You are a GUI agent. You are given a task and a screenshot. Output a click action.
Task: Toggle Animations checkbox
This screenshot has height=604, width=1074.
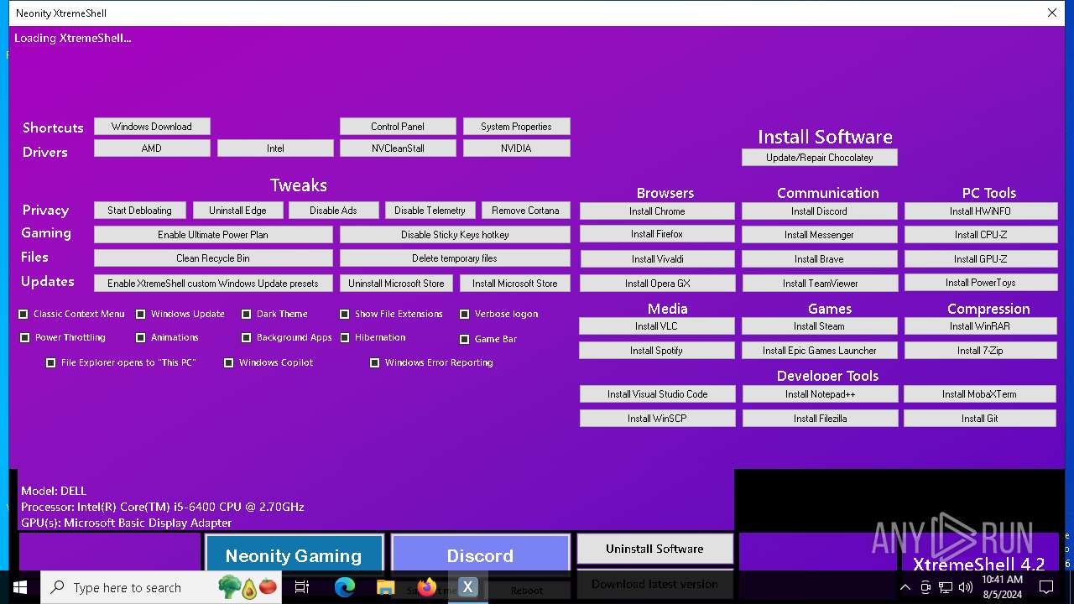click(x=141, y=338)
